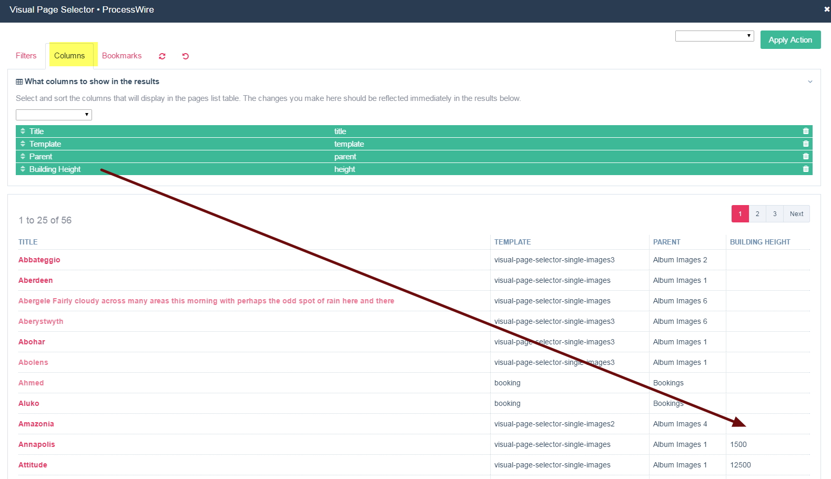Screen dimensions: 831x479
Task: Remove the Building Height column trash icon
Action: 806,169
